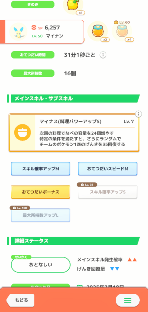
Task: Tap the cooking pot skill icon
Action: [23, 132]
